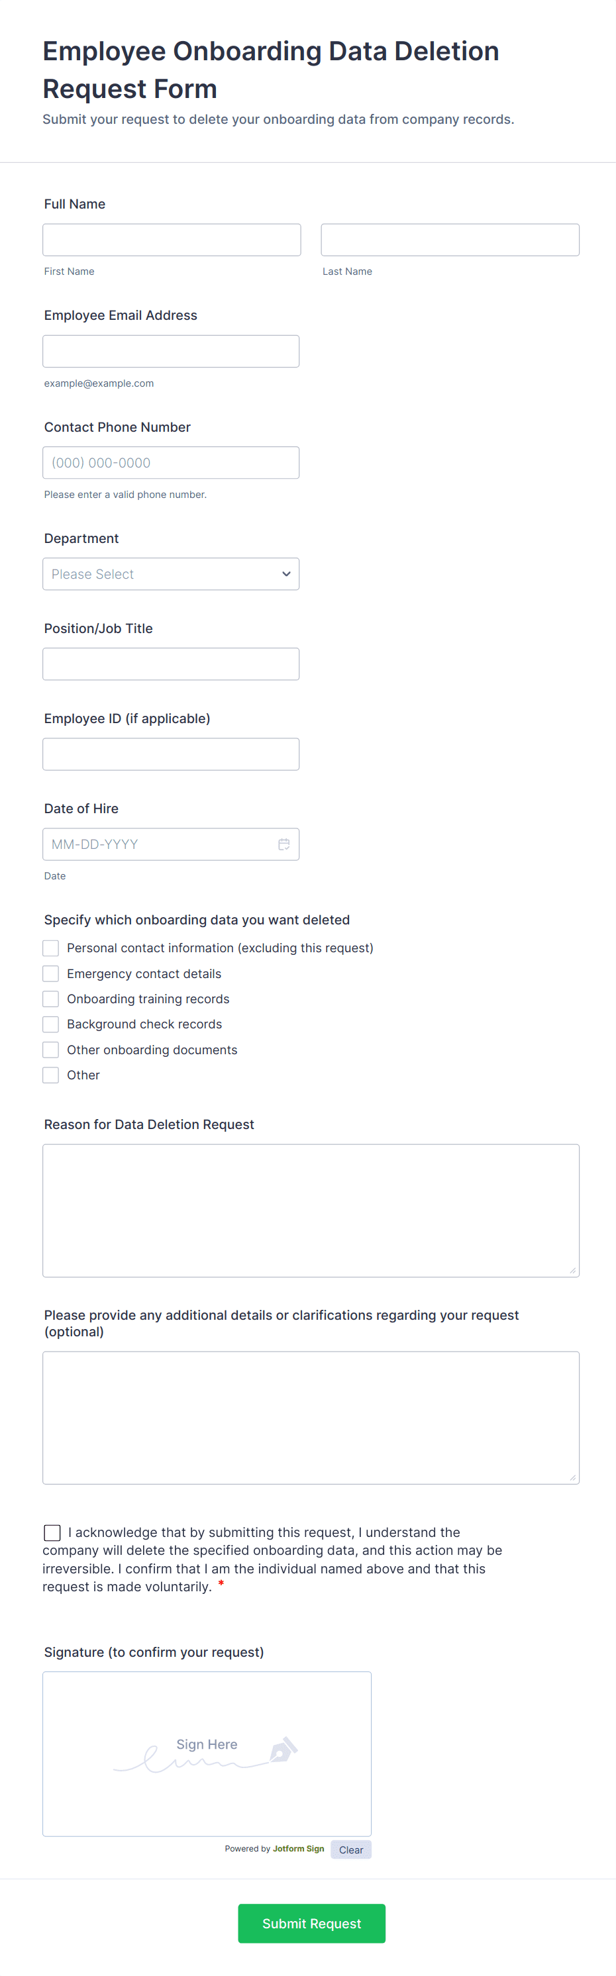Click the Last Name field
Viewport: 616px width, 1976px height.
(450, 240)
